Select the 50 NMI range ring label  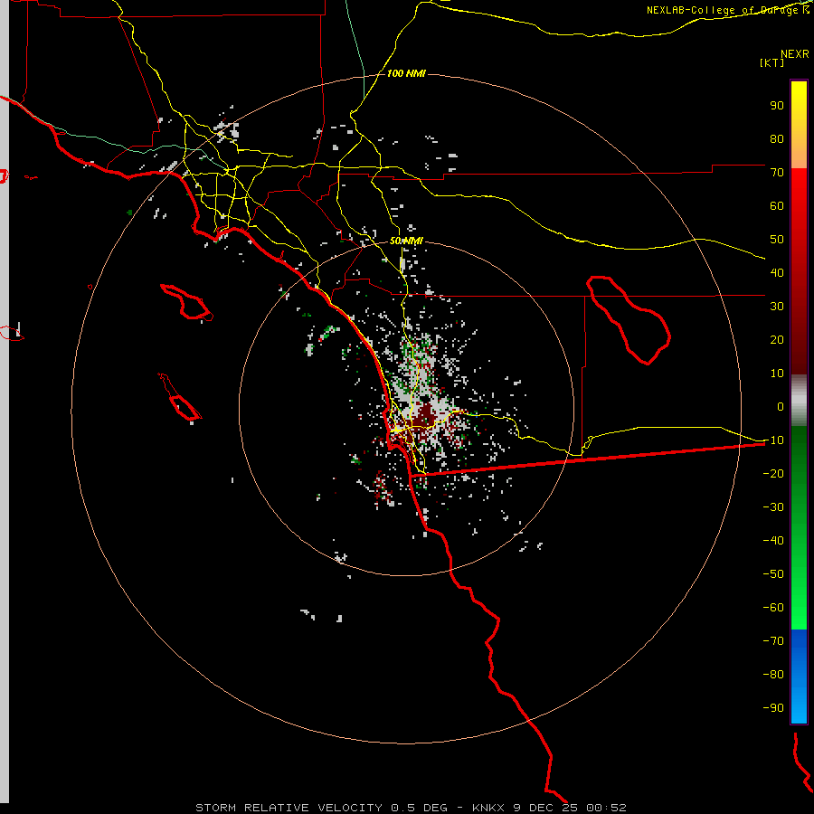(x=406, y=241)
